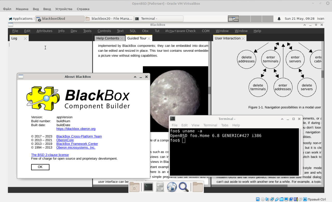Switch to the Help Contents tab
332x202 pixels.
(x=108, y=38)
